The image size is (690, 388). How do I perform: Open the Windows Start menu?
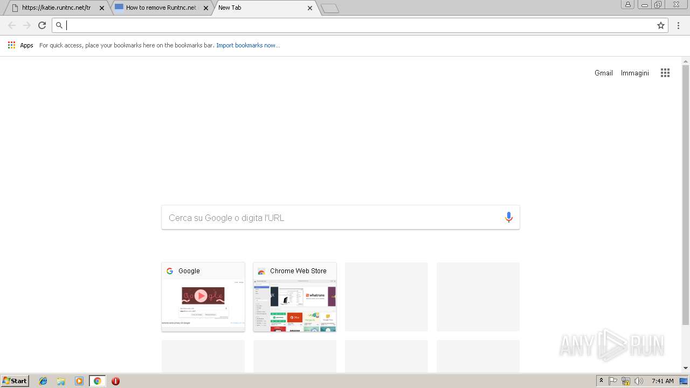click(15, 381)
